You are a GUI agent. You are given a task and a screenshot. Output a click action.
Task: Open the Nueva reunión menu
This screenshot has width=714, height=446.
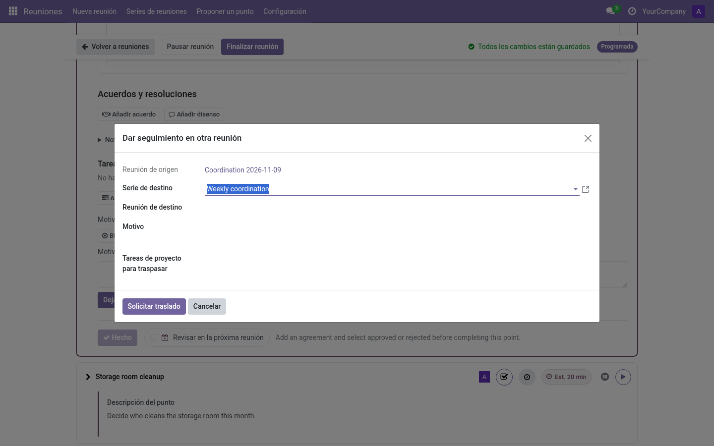tap(94, 11)
